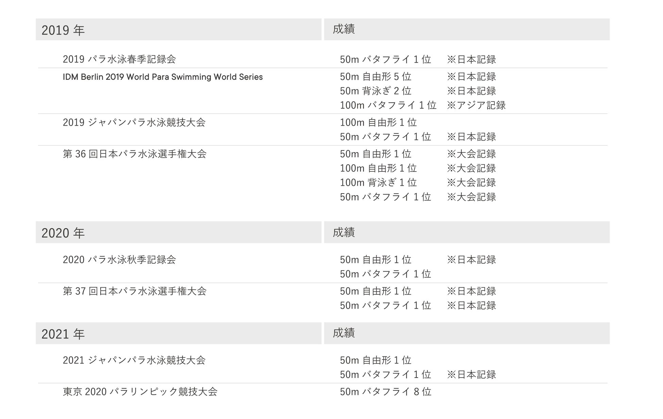Open IDM Berlin 2019 World Series entry
This screenshot has height=419, width=663.
163,77
